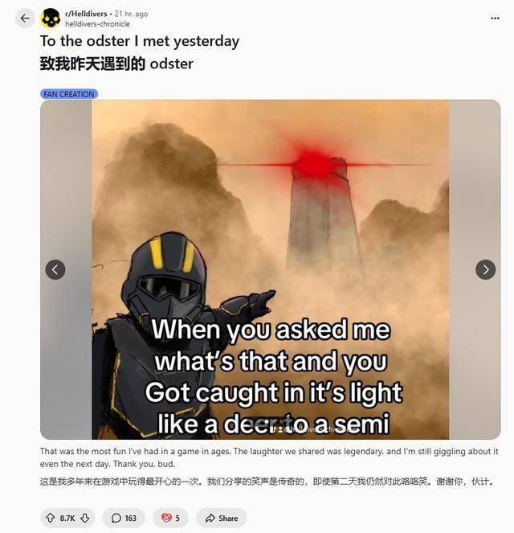The image size is (514, 533).
Task: Click the English post body text
Action: (x=269, y=457)
